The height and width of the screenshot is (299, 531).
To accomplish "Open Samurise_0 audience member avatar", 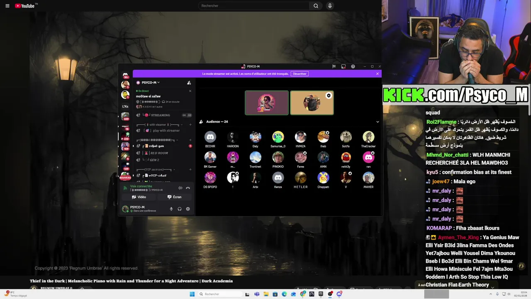I will click(278, 137).
